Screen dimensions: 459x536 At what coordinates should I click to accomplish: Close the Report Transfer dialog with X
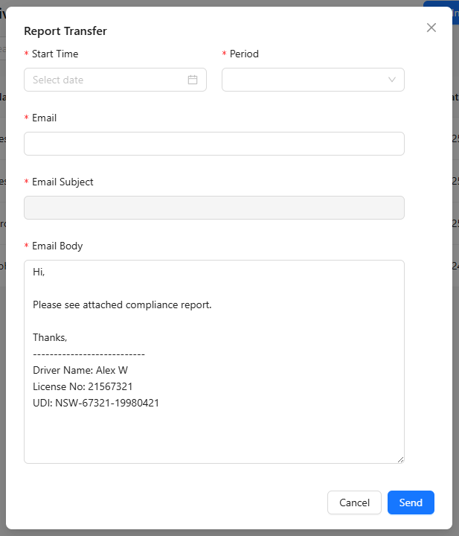[431, 28]
